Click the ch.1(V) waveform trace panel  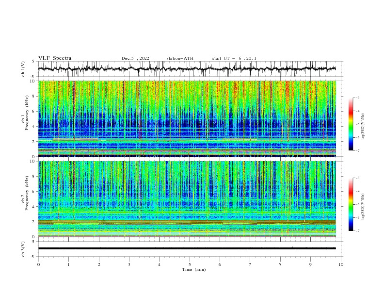tap(190, 69)
